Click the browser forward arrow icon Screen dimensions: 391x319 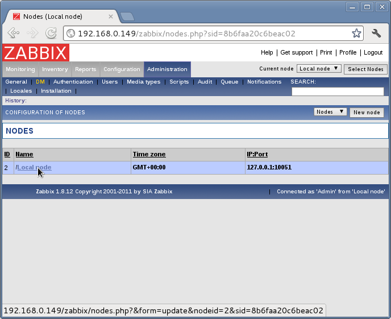tap(32, 33)
